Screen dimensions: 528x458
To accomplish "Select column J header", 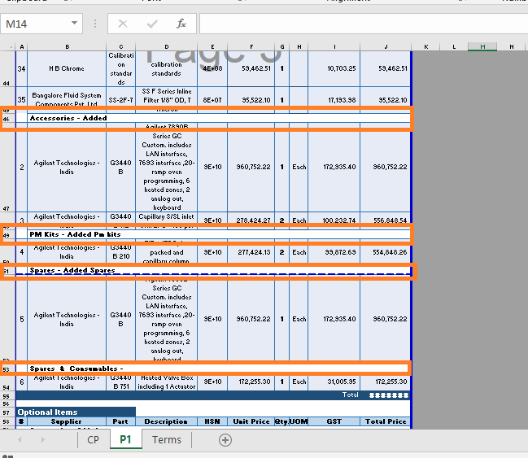I will (x=386, y=47).
